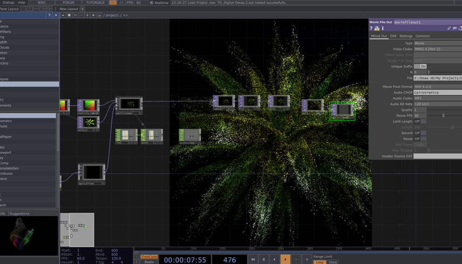Open the Movie Pixel Format dropdown
462x264 pixels.
(438, 87)
